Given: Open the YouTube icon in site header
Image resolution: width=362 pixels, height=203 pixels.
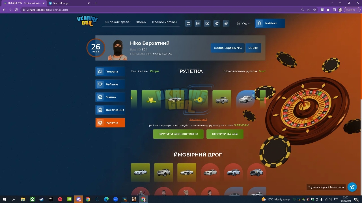Looking at the screenshot, I should click(207, 23).
